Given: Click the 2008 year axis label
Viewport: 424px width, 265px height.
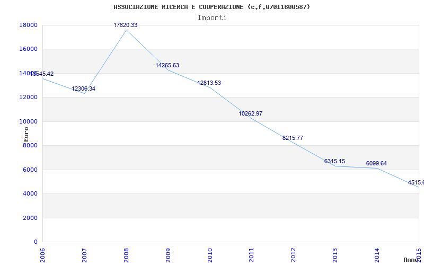Looking at the screenshot, I should [x=126, y=255].
